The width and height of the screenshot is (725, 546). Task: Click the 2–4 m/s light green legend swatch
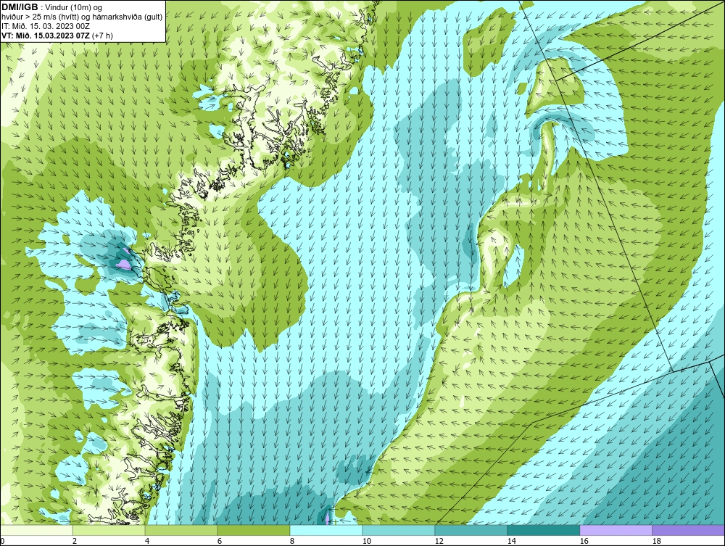[109, 530]
